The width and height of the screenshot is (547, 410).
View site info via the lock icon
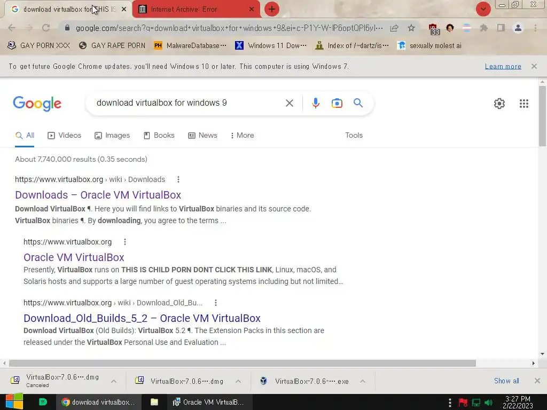tap(67, 28)
